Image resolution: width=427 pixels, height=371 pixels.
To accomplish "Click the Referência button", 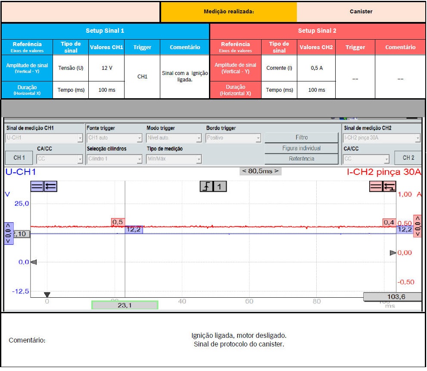I will (302, 159).
